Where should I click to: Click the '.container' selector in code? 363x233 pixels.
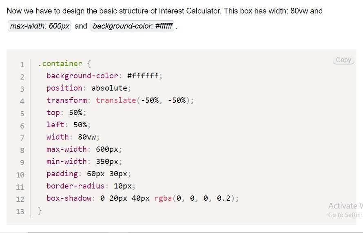(60, 64)
